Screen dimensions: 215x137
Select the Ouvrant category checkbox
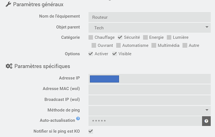[x=94, y=46]
